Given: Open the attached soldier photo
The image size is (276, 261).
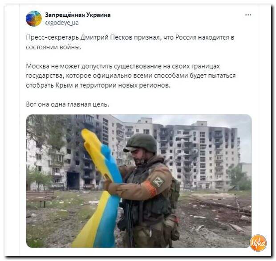Looking at the screenshot, I should click(139, 181).
